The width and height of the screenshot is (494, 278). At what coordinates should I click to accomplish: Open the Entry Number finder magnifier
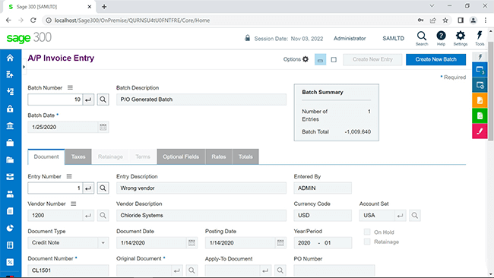point(103,188)
